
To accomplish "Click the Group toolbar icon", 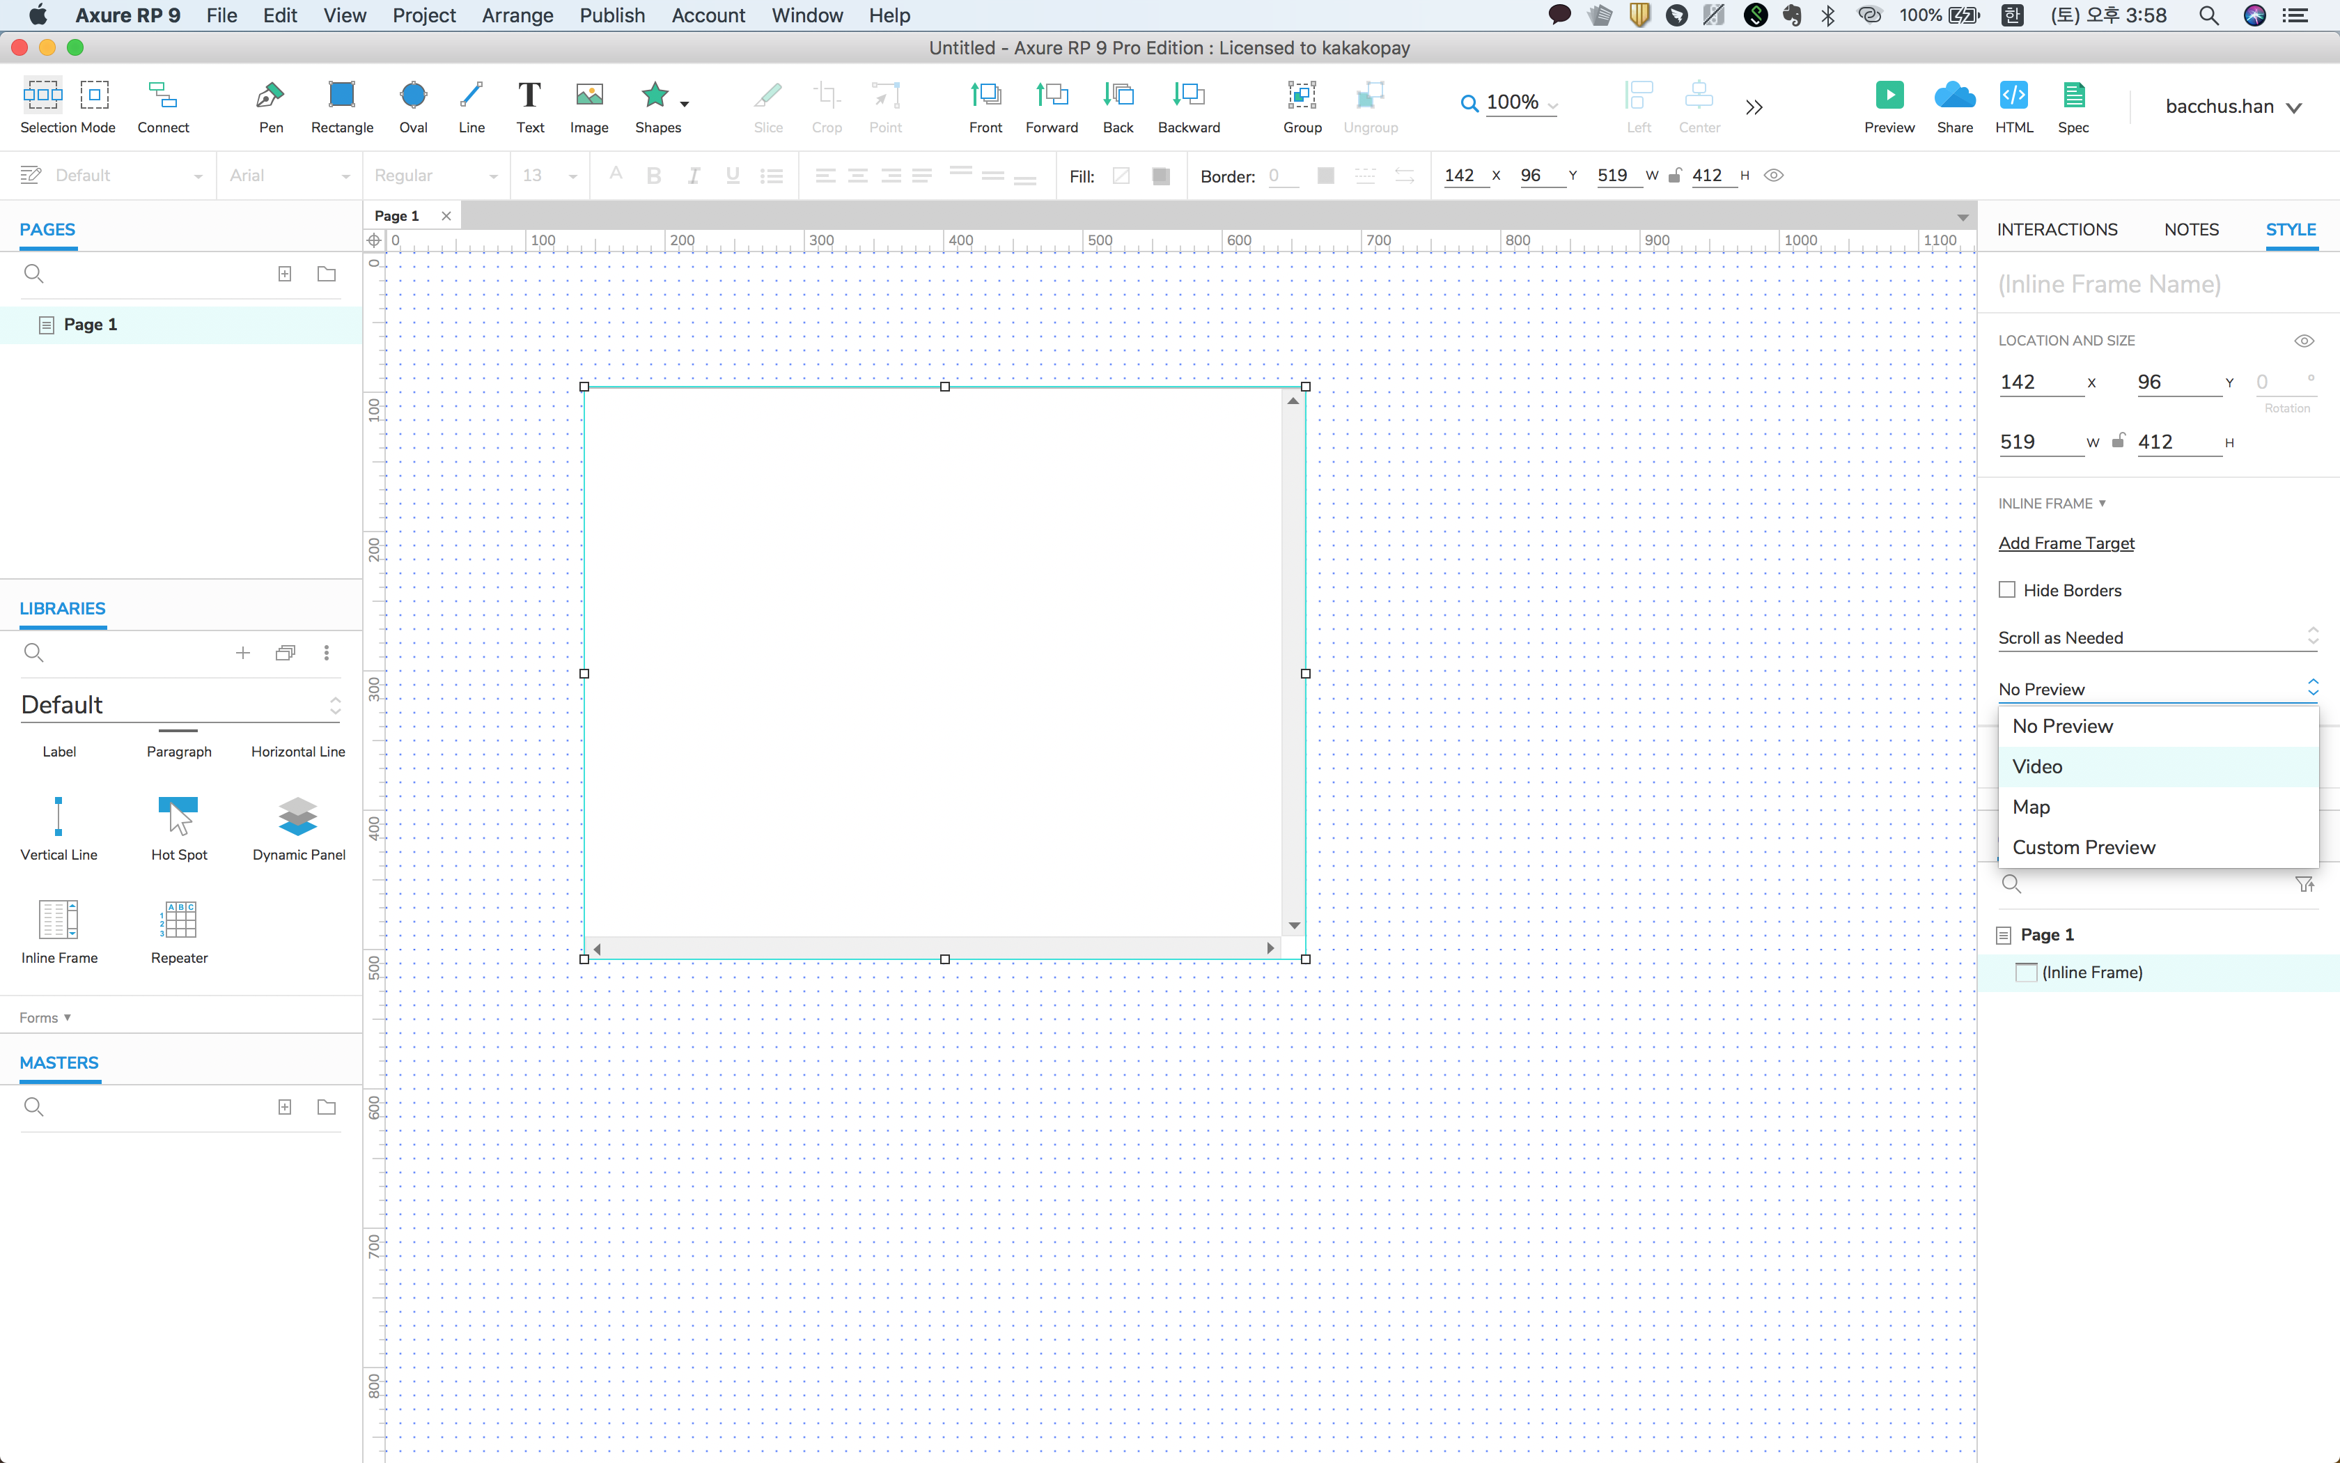I will (x=1302, y=96).
